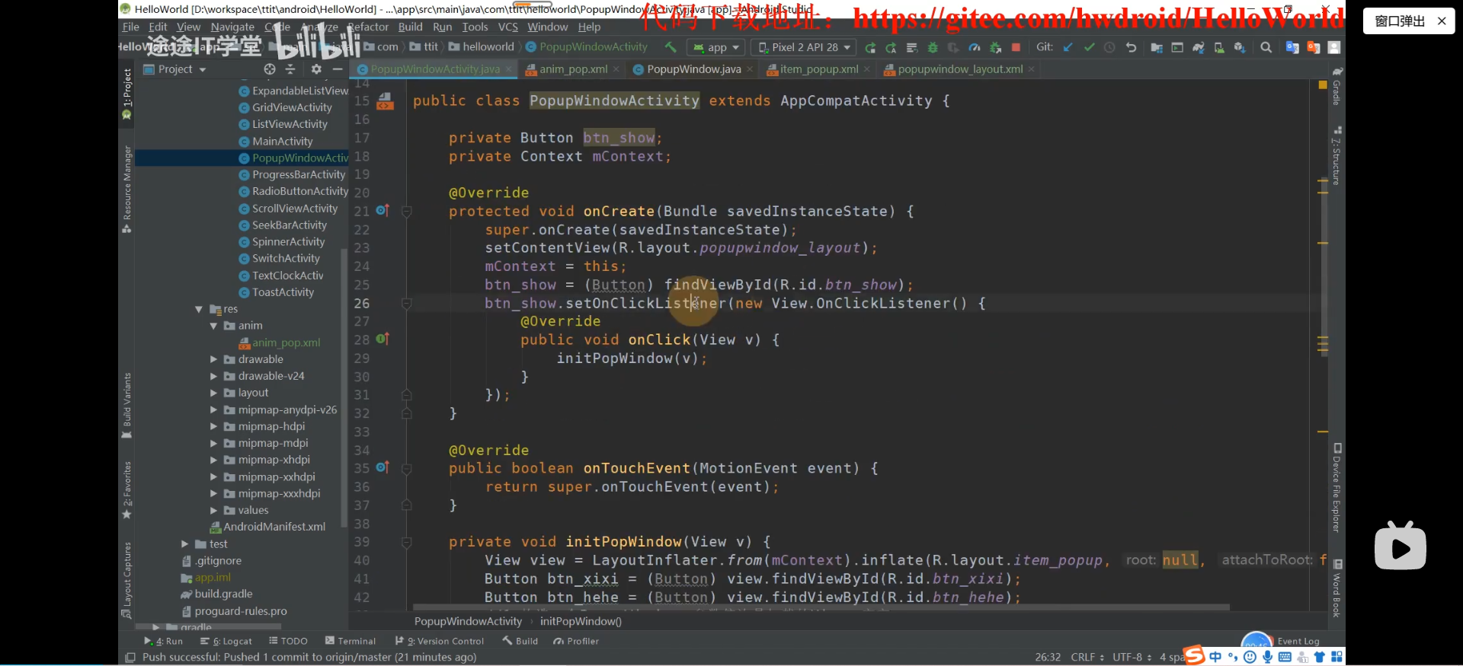Collapse the res folder in project tree

point(199,310)
